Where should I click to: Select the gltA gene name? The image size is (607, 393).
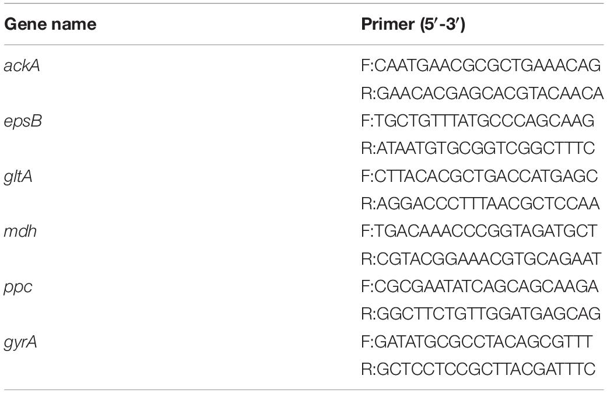pyautogui.click(x=18, y=177)
